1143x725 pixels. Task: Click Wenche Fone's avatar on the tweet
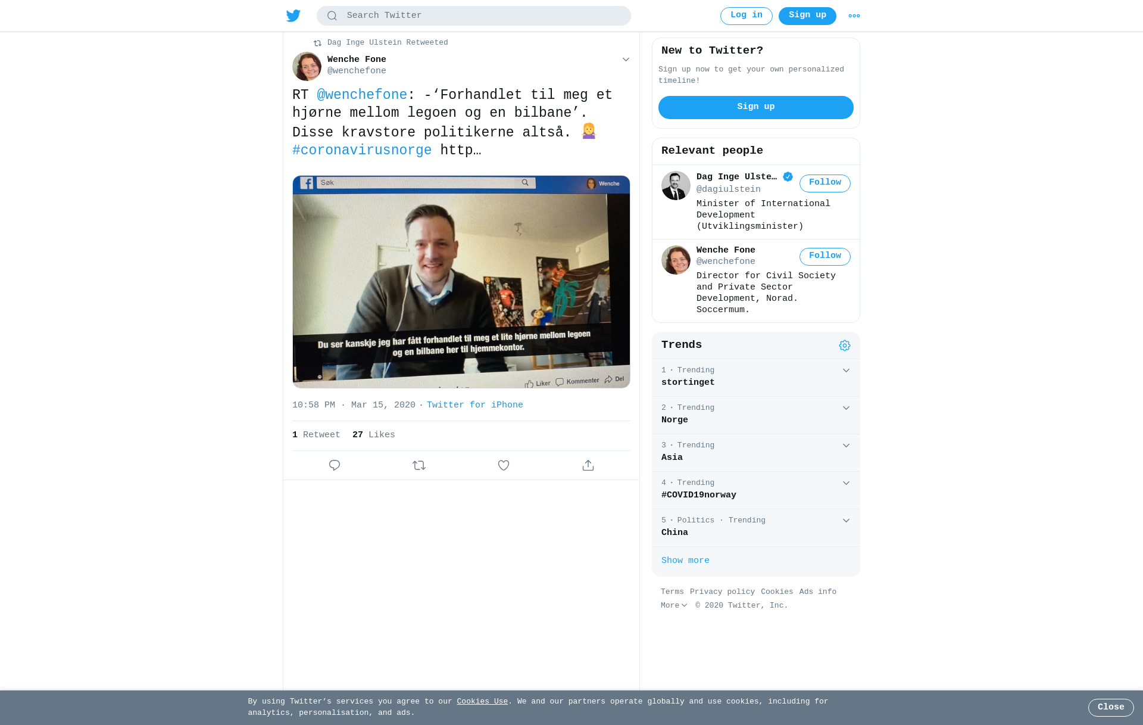tap(307, 66)
